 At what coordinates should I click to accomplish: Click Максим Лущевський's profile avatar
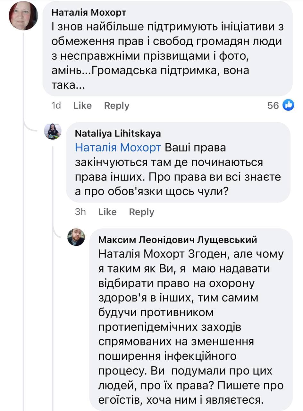click(x=76, y=237)
